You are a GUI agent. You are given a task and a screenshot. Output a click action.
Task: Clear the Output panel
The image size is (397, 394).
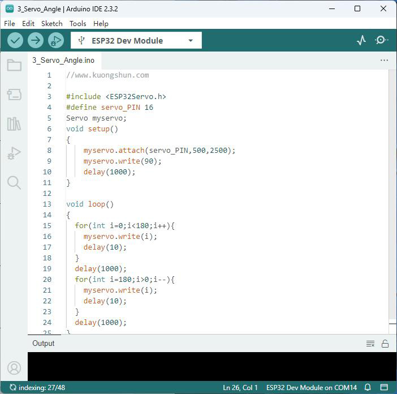pyautogui.click(x=370, y=344)
